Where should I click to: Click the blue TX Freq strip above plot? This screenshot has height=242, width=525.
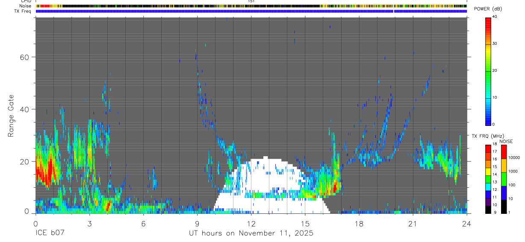(251, 11)
